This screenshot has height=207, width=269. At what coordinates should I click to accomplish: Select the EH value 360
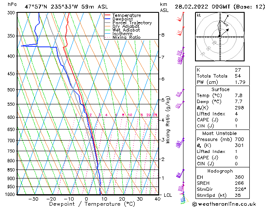[239, 177]
